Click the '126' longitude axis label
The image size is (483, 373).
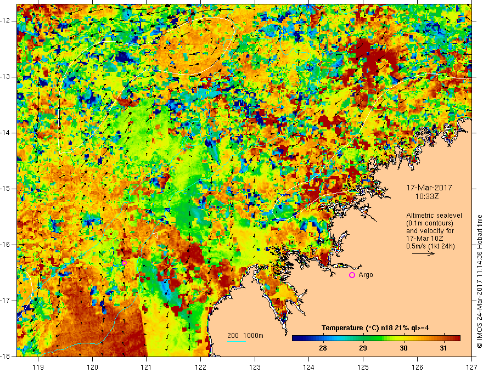[417, 367]
